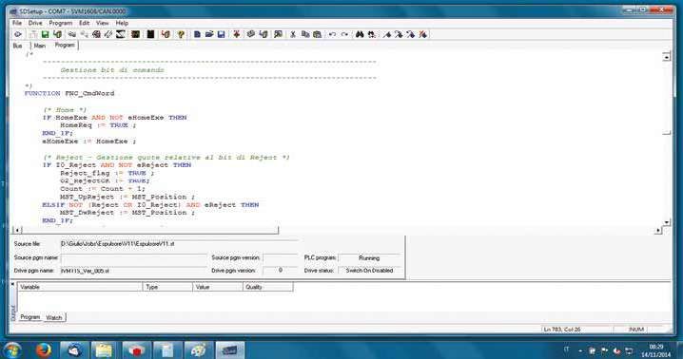Click the cut scissors icon in toolbar
The image size is (683, 359).
pos(293,34)
